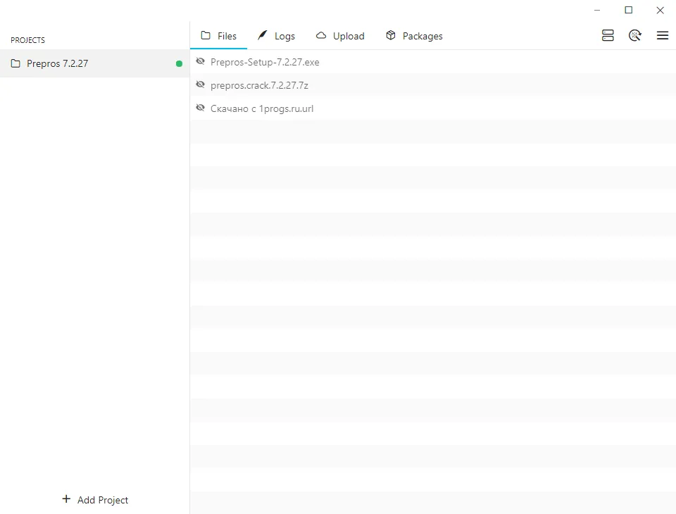Click the Files tab folder icon
Image resolution: width=676 pixels, height=514 pixels.
click(206, 35)
